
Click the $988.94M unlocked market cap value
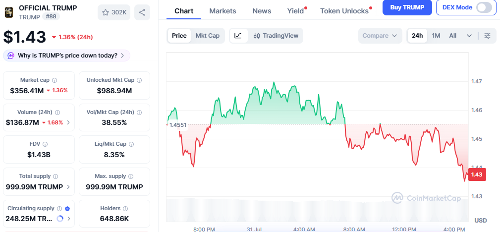[114, 91]
